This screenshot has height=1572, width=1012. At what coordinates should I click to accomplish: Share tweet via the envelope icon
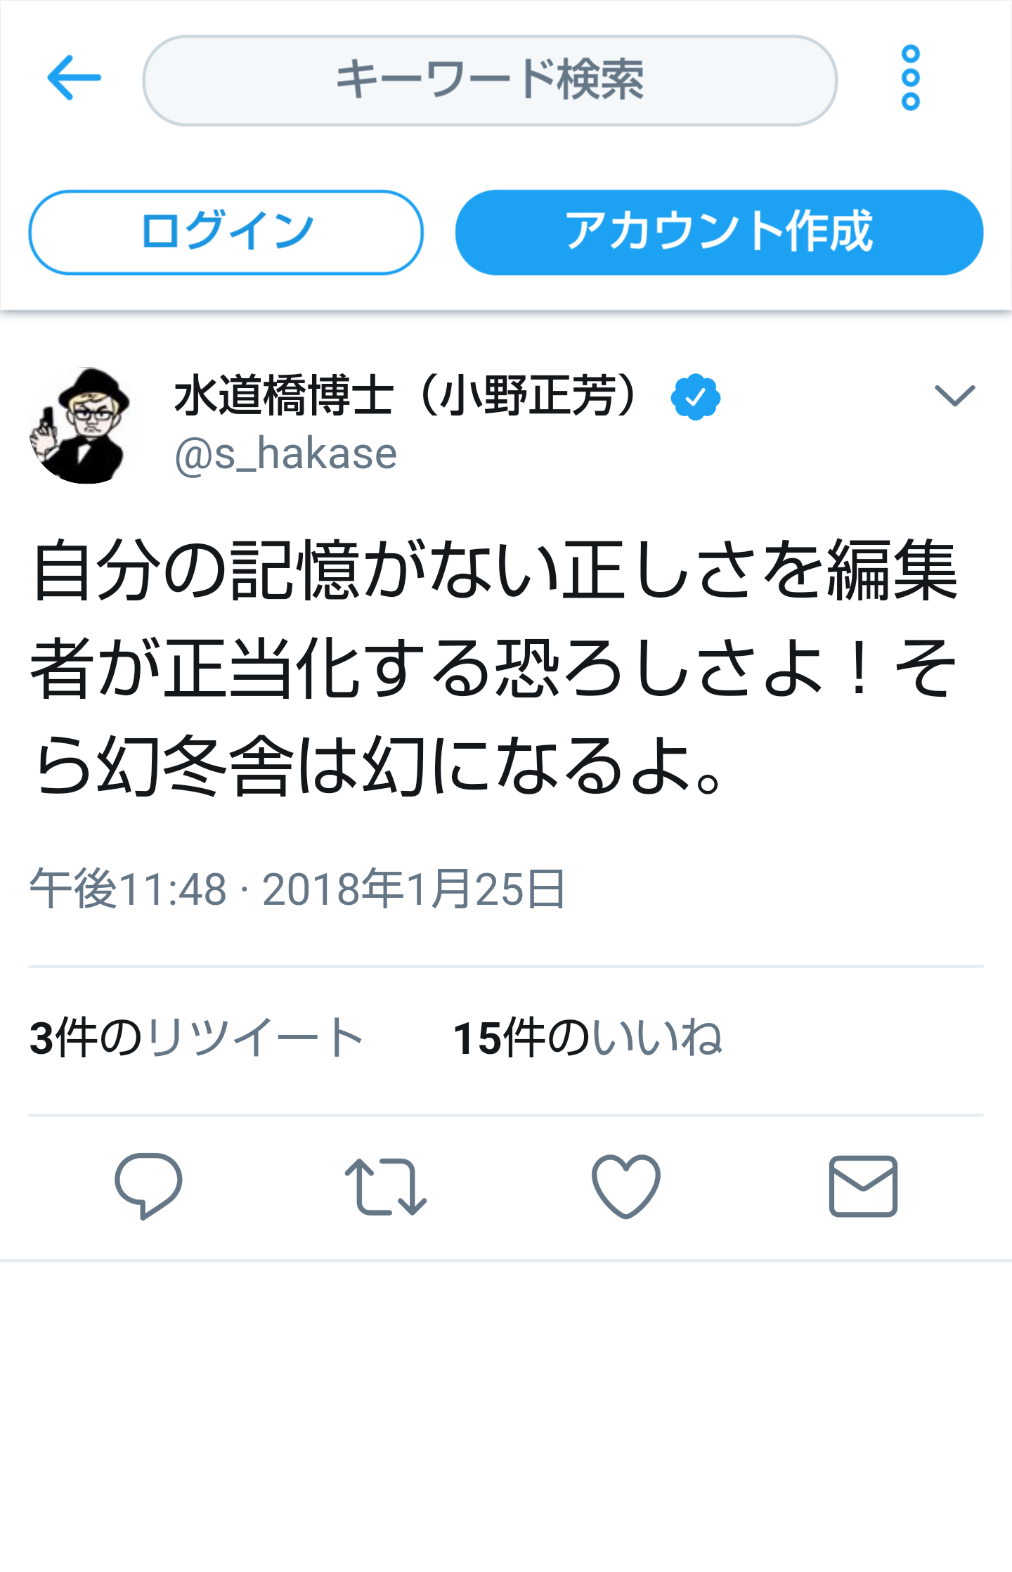863,1186
